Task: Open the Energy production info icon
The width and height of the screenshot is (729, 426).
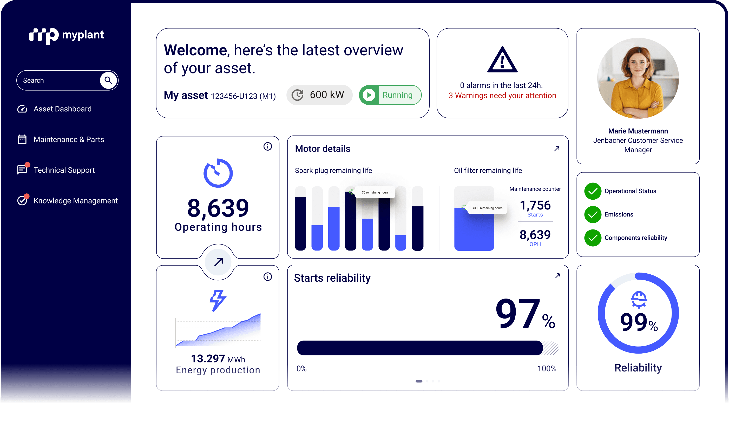Action: point(268,276)
